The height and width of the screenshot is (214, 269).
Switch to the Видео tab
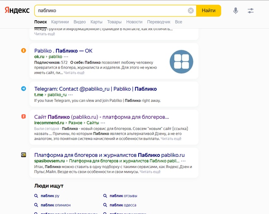[x=79, y=22]
